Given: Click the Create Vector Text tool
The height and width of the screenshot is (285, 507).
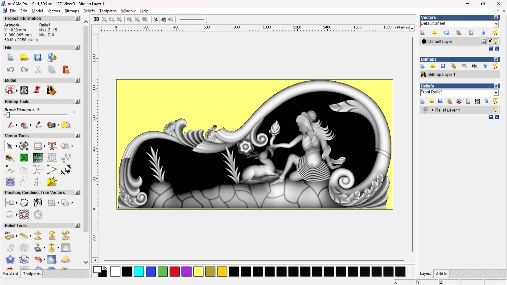Looking at the screenshot, I should pos(52,146).
